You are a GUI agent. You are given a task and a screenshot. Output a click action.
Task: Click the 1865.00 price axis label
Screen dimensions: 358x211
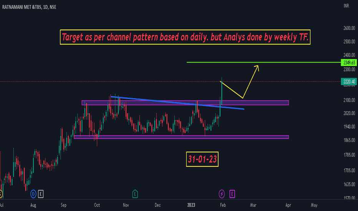coord(349,140)
